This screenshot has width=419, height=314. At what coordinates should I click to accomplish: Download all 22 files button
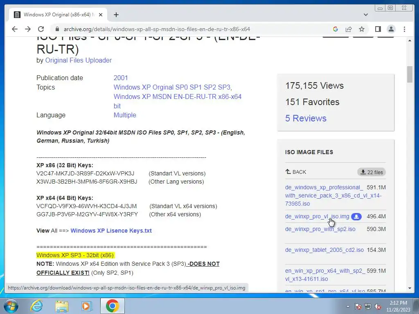pyautogui.click(x=372, y=172)
